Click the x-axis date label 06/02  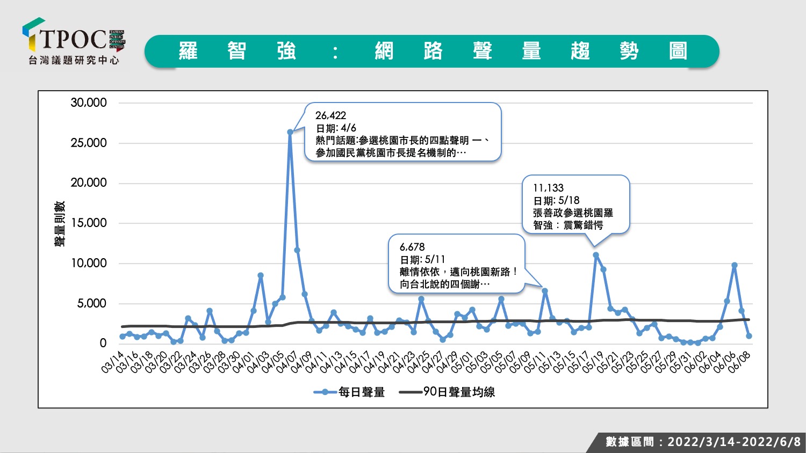click(695, 362)
